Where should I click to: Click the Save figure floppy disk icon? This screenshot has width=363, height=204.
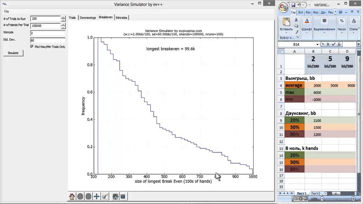[123, 196]
